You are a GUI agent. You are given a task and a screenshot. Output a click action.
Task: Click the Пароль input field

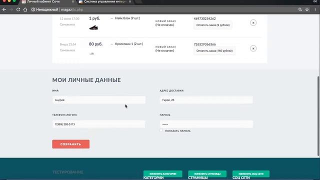tap(206, 124)
